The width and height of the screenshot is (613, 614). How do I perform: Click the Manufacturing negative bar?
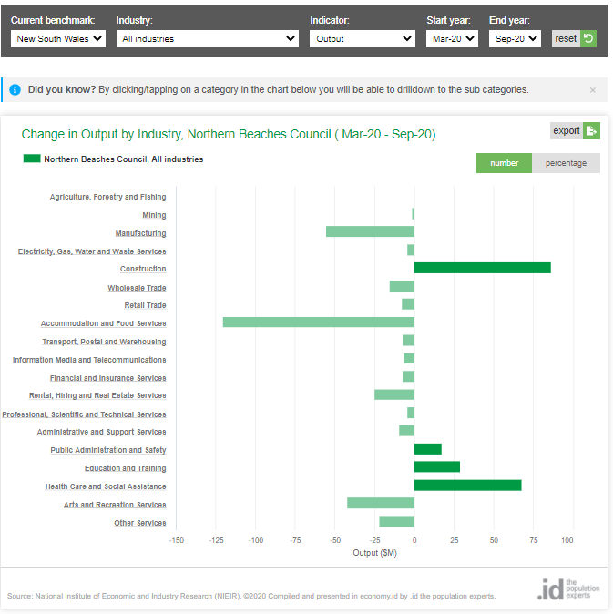(370, 232)
